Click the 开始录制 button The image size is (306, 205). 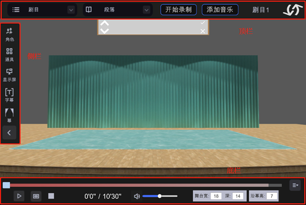(x=178, y=9)
